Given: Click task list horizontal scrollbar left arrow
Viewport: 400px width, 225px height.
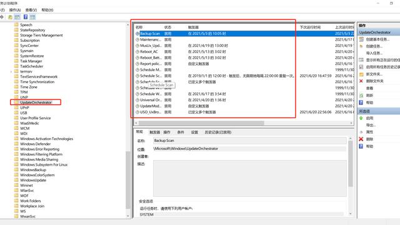Looking at the screenshot, I should (136, 123).
